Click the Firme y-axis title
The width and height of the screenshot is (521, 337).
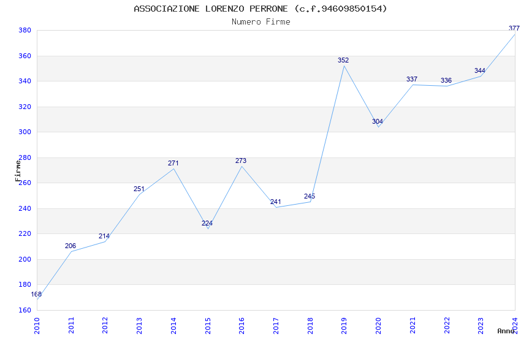coord(18,171)
